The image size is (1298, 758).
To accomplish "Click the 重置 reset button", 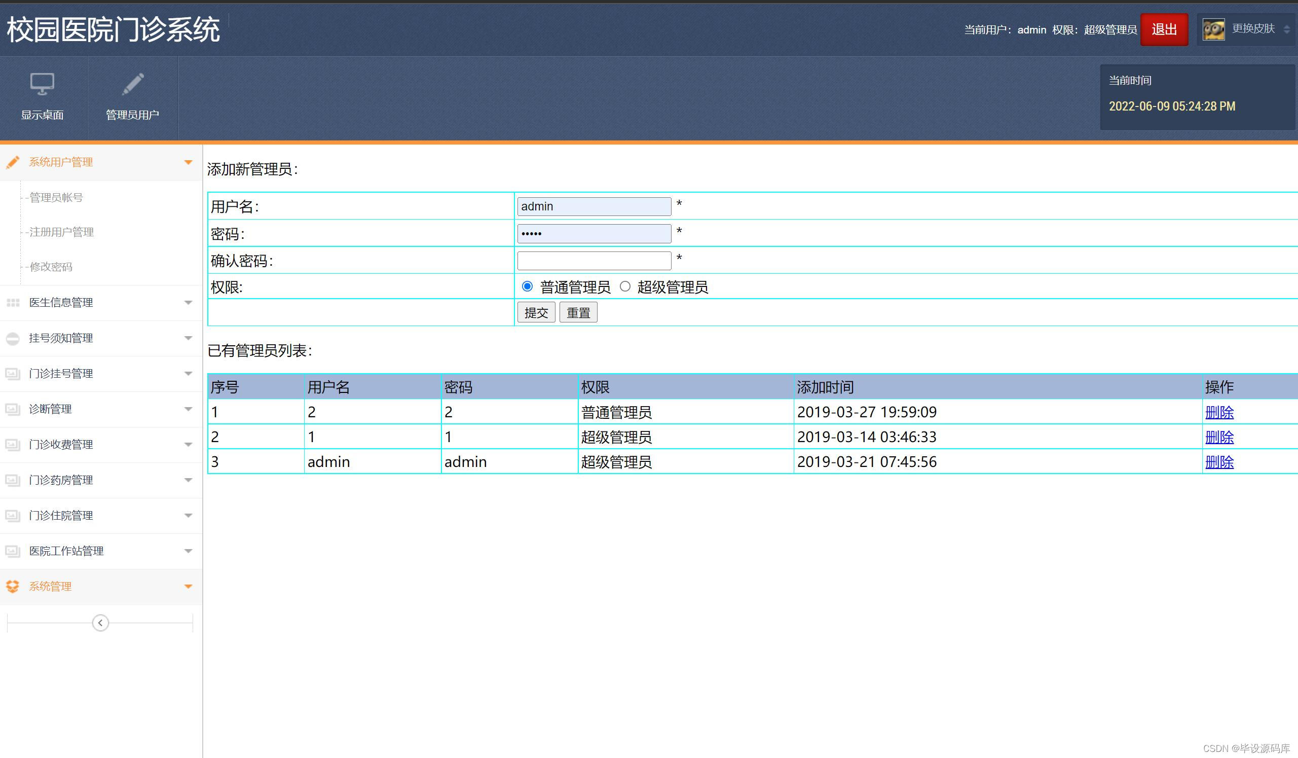I will 578,312.
